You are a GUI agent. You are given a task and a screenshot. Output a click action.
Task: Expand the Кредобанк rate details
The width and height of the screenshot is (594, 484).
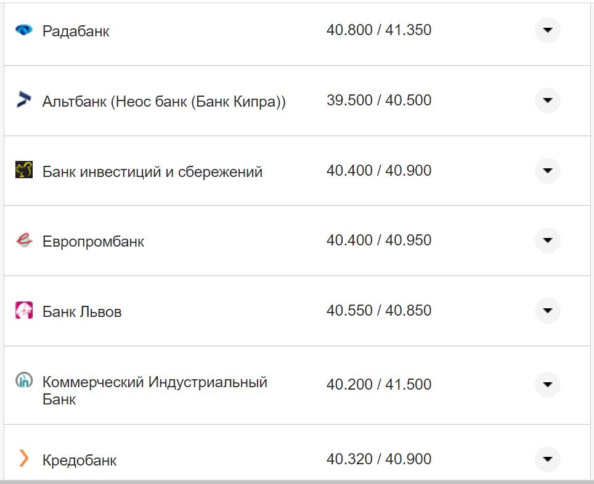[x=547, y=459]
